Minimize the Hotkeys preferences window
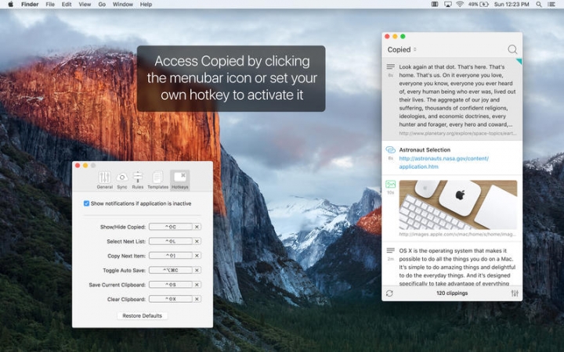 (85, 165)
